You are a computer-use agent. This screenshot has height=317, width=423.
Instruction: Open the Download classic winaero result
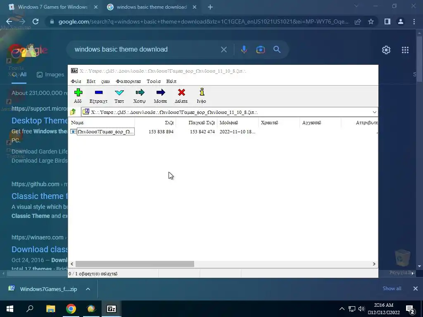[x=39, y=249]
